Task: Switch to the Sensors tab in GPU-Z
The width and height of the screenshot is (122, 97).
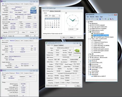Action: 56,45
